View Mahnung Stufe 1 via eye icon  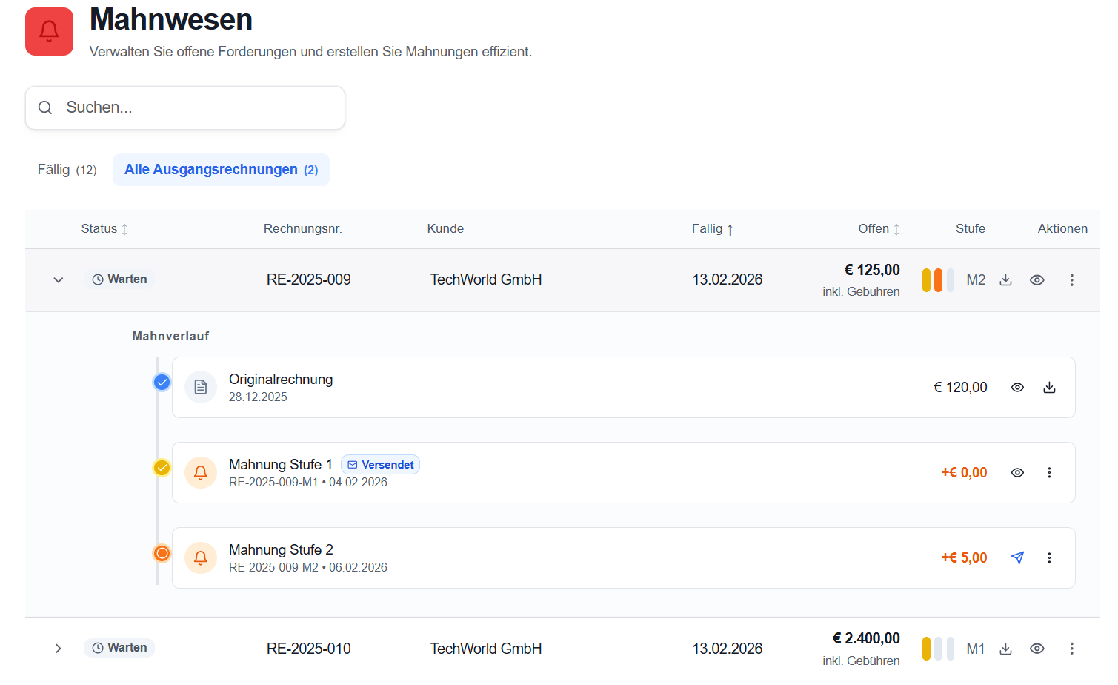(x=1017, y=473)
